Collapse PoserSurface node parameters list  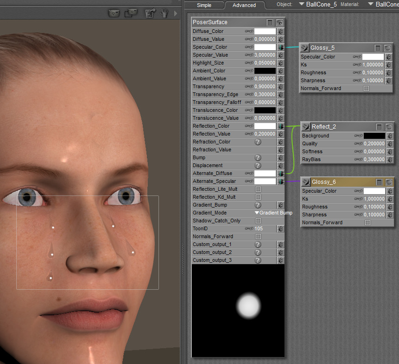click(x=270, y=22)
